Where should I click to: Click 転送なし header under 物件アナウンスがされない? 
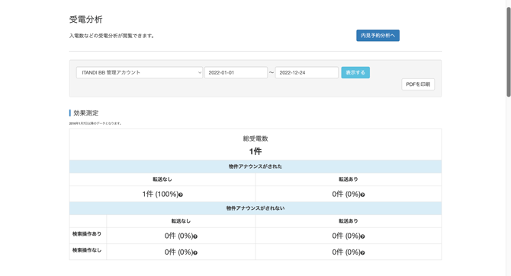[181, 221]
